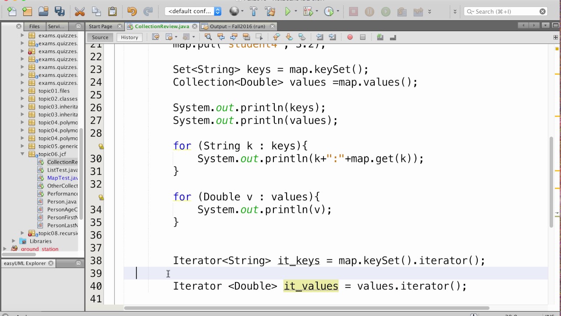Click the Toggle Bookmark icon
Screen dimensions: 561x316
coord(302,37)
